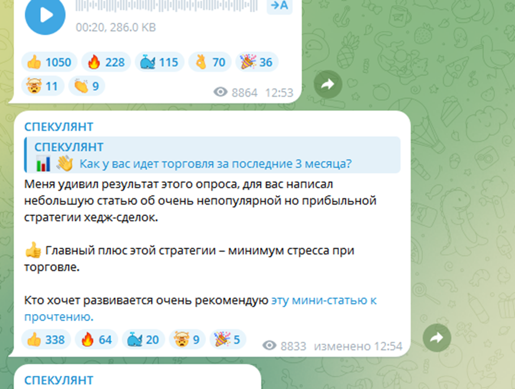Screen dimensions: 515x389
Task: Click the 'изменено 12:54' edited timestamp
Action: coord(358,346)
